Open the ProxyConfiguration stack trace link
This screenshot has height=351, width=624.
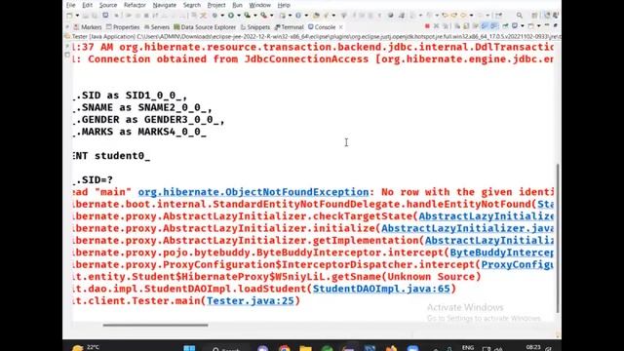(x=518, y=264)
